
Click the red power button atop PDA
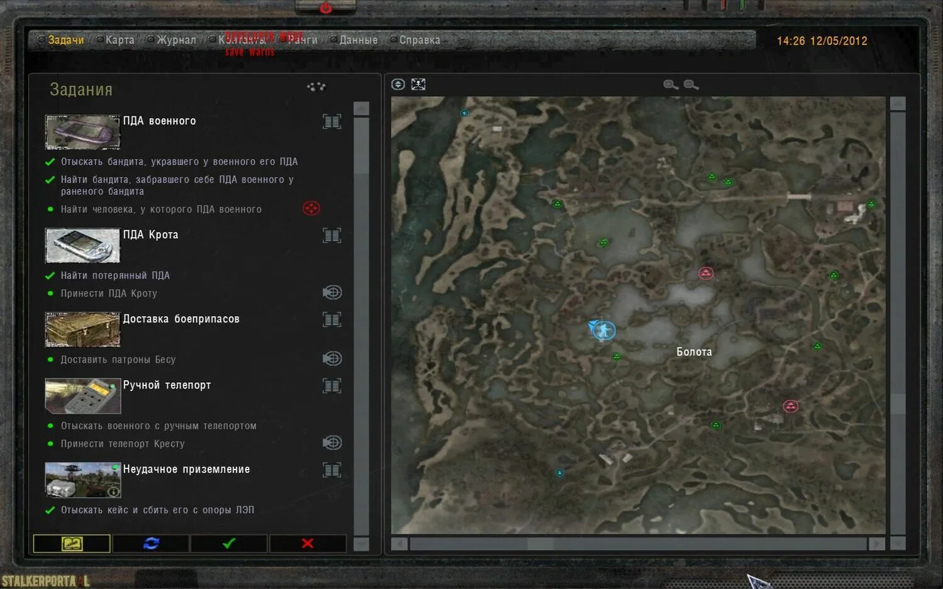(x=325, y=8)
